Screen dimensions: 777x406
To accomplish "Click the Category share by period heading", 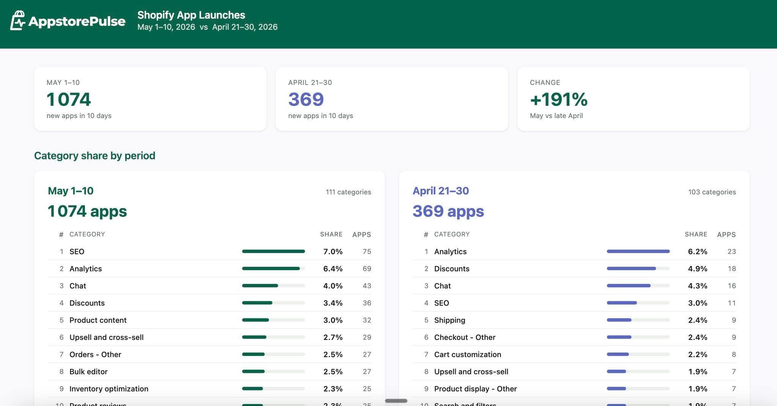I will (95, 156).
